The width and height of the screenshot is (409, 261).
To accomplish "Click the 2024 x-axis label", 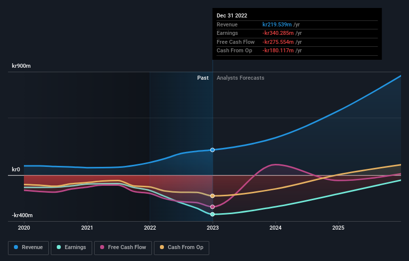I will (275, 228).
